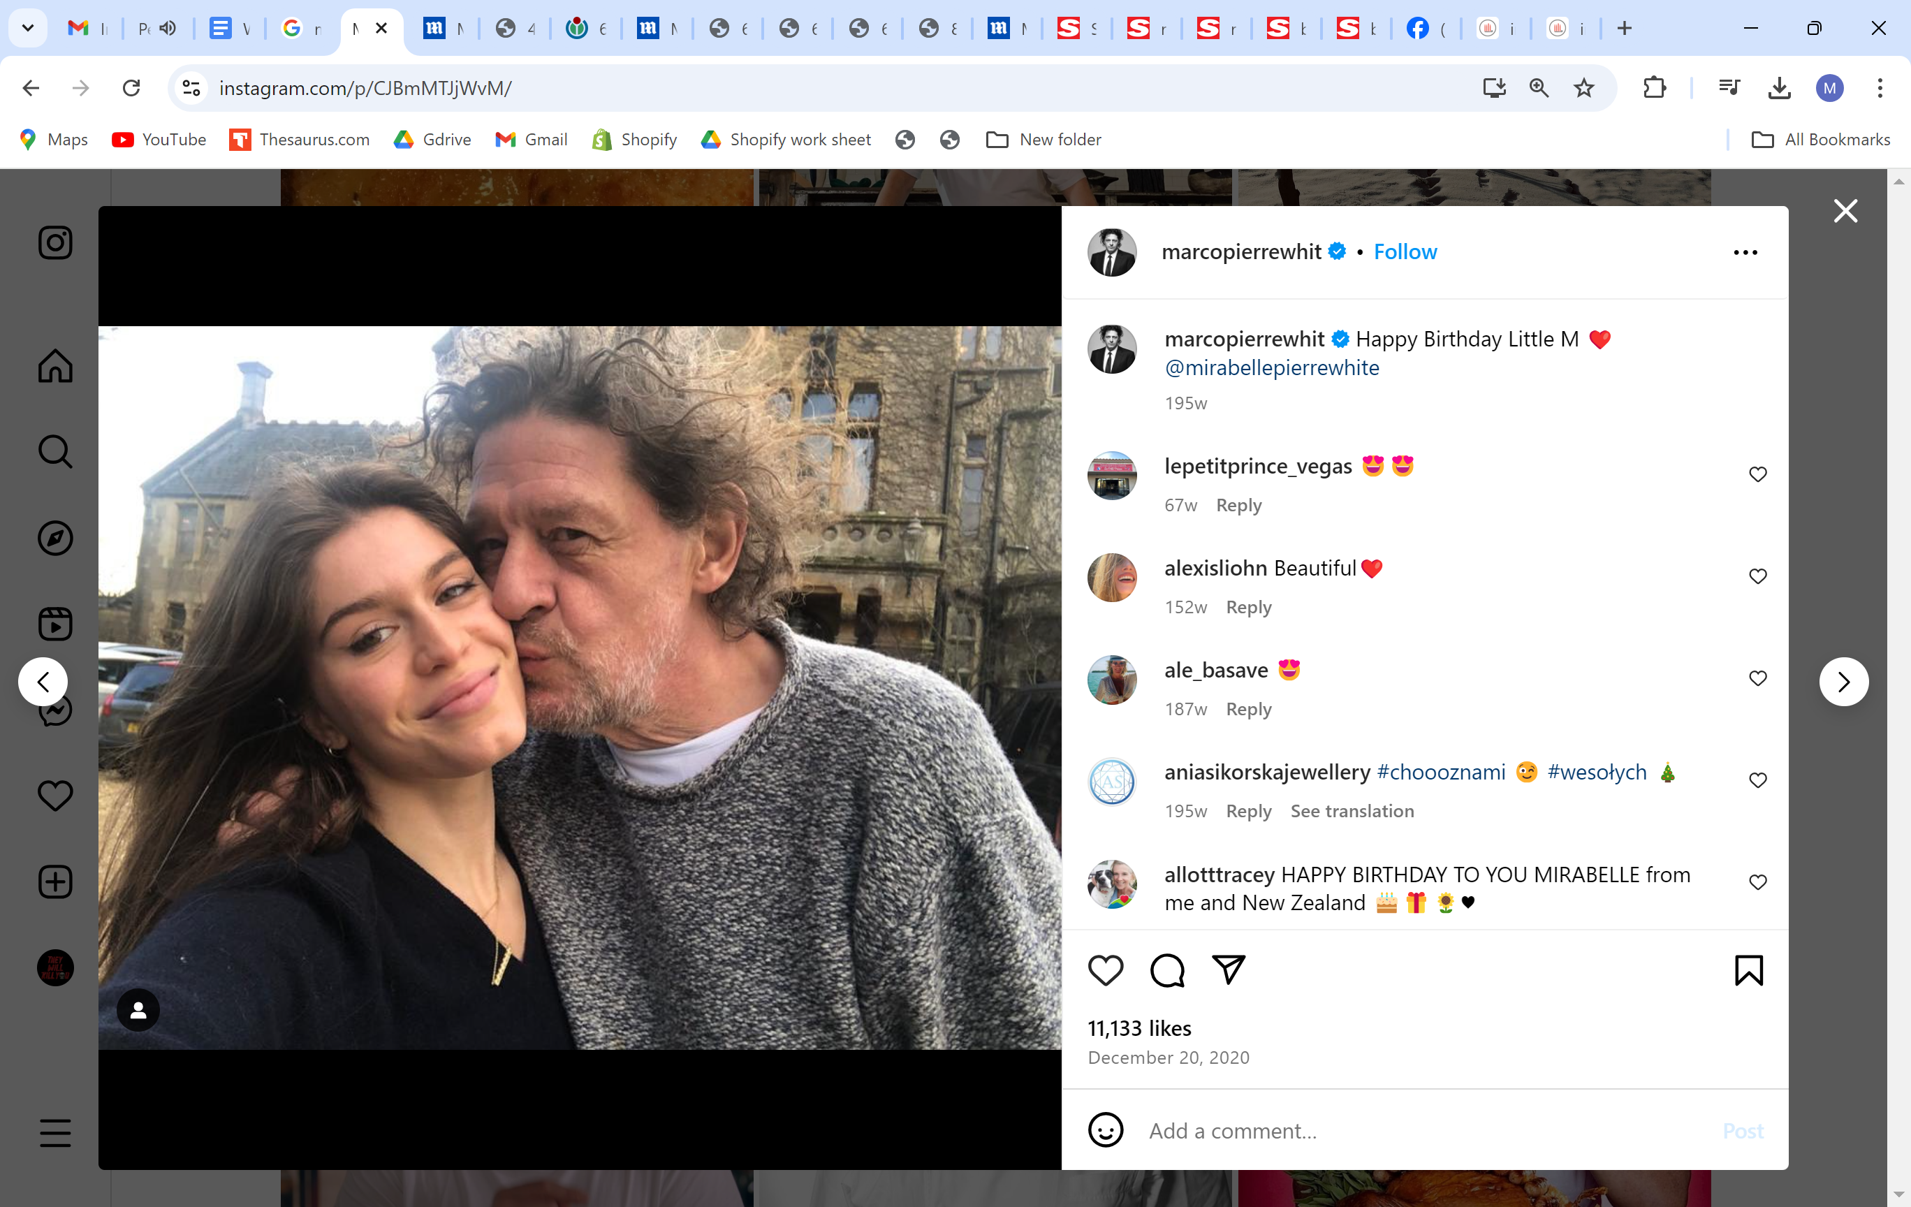Click the Explore compass icon
Image resolution: width=1911 pixels, height=1207 pixels.
point(54,538)
